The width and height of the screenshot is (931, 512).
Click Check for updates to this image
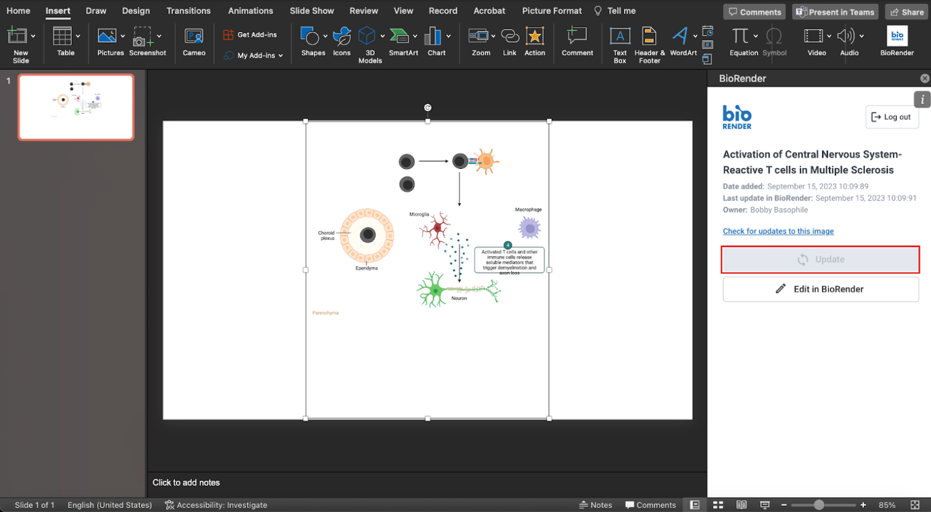point(778,231)
